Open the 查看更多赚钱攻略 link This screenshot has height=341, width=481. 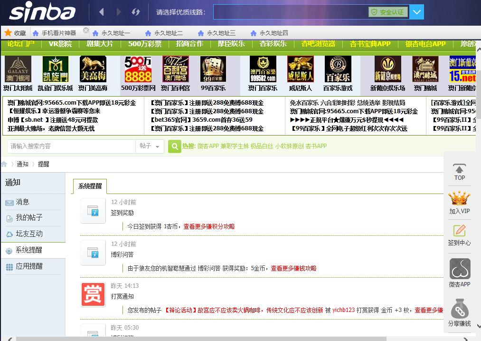pos(293,268)
